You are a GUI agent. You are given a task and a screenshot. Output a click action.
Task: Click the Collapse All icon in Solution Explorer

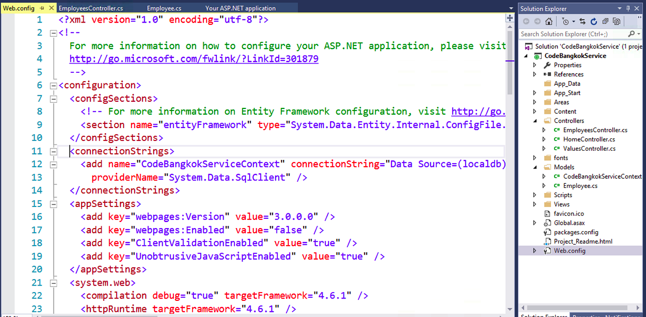605,21
